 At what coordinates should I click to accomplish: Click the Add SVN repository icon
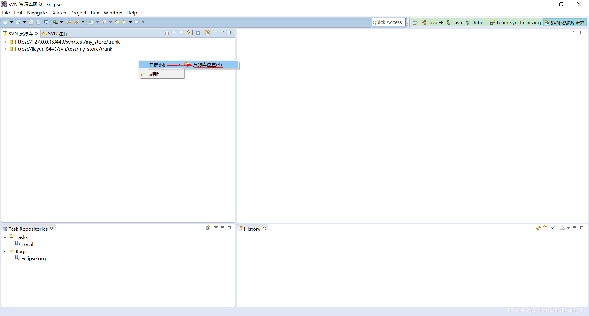click(x=207, y=33)
